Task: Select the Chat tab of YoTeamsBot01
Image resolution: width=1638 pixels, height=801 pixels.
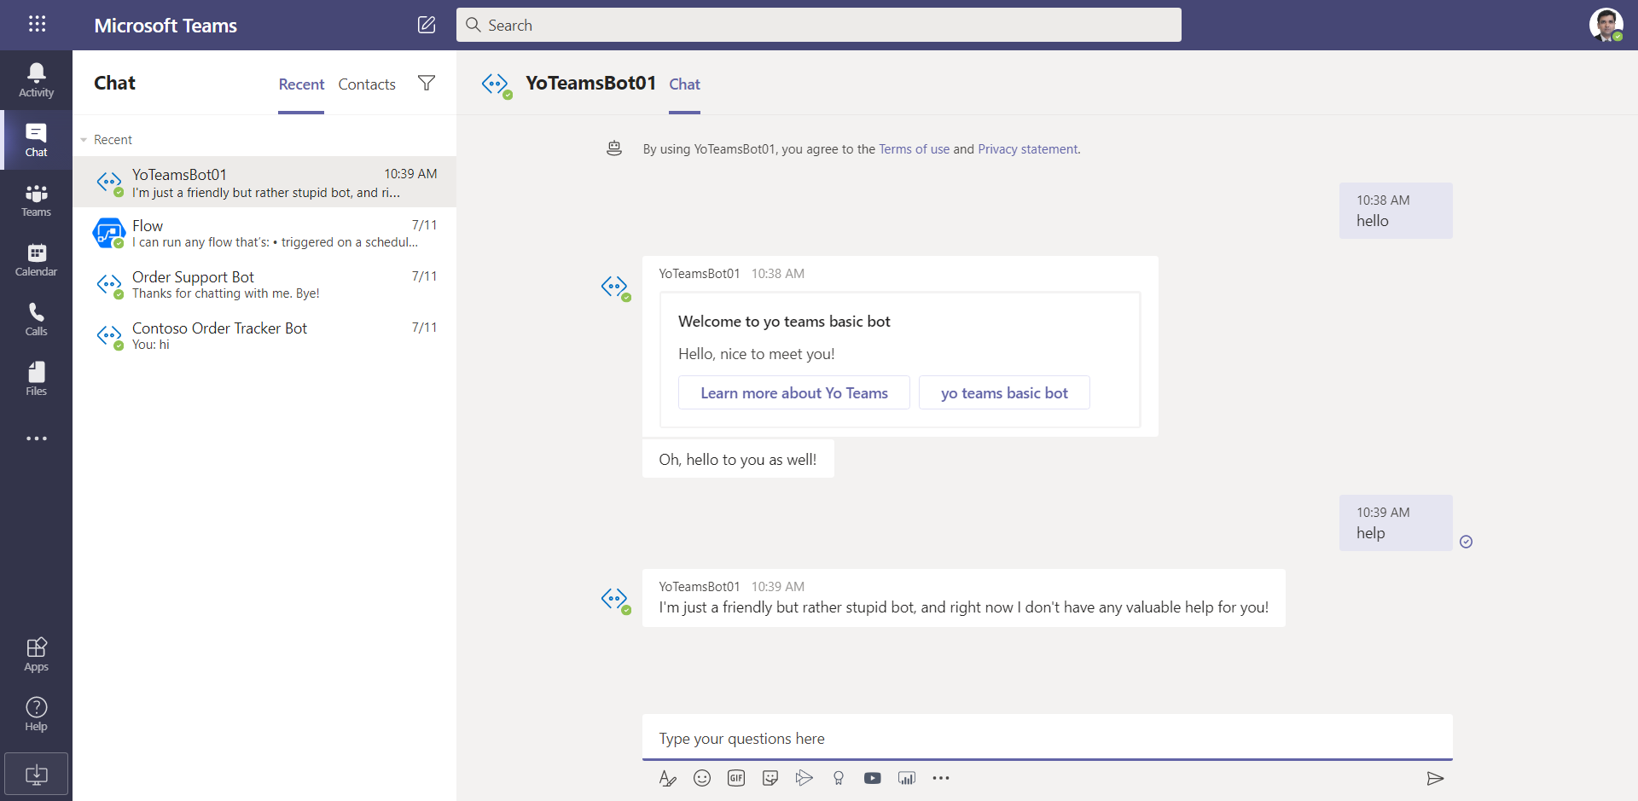Action: tap(684, 84)
